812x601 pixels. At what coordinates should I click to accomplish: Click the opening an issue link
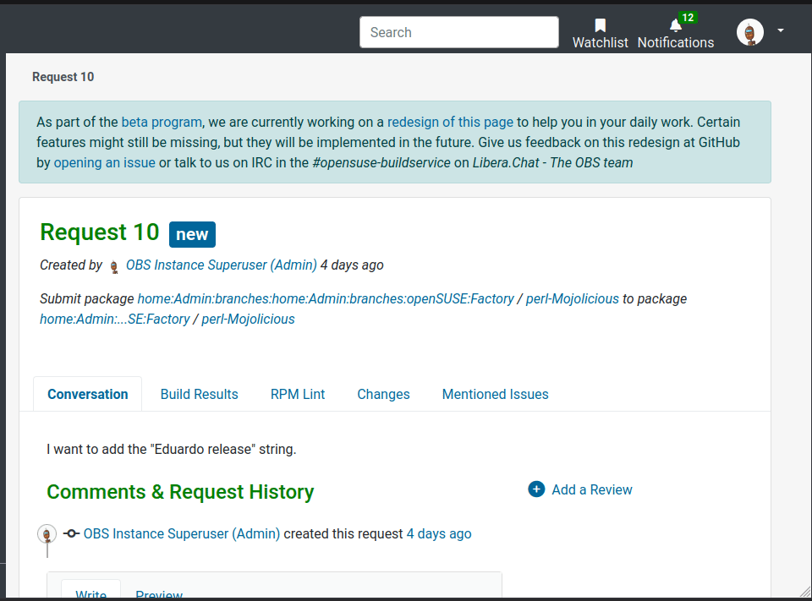(x=104, y=162)
